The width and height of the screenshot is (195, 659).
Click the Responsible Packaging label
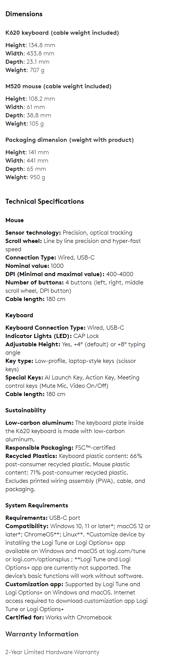click(39, 448)
